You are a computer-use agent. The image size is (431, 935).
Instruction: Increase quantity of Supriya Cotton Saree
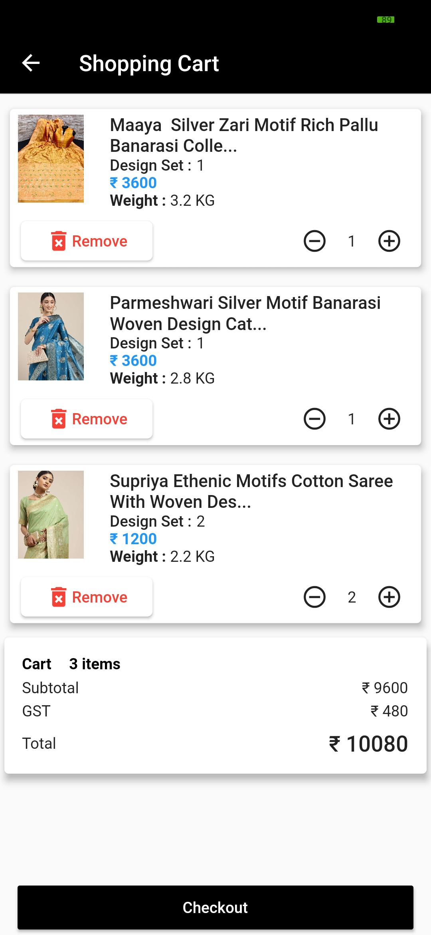coord(389,597)
